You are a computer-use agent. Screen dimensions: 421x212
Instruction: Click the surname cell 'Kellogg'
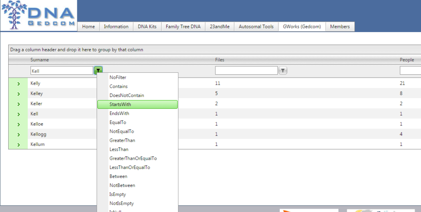tap(38, 134)
